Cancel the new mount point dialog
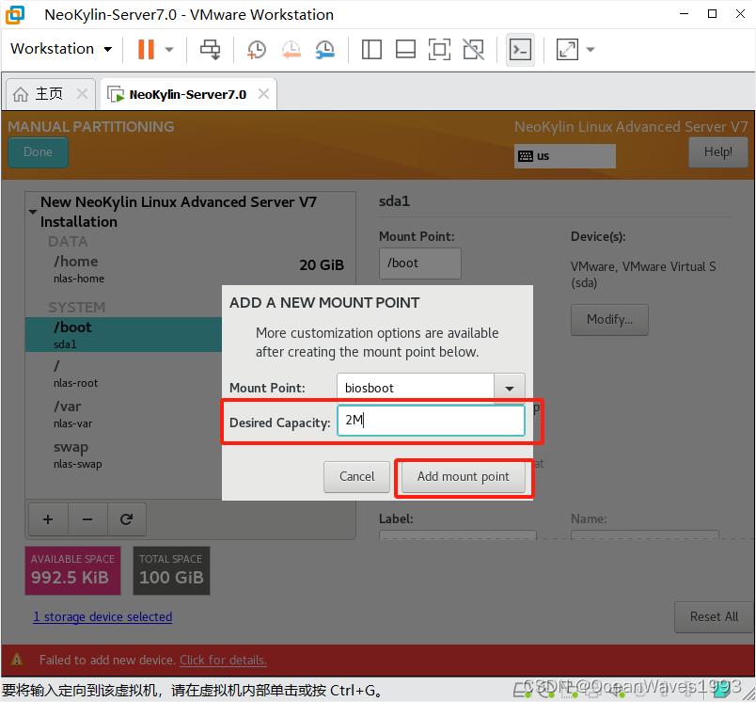Image resolution: width=756 pixels, height=702 pixels. [x=356, y=477]
